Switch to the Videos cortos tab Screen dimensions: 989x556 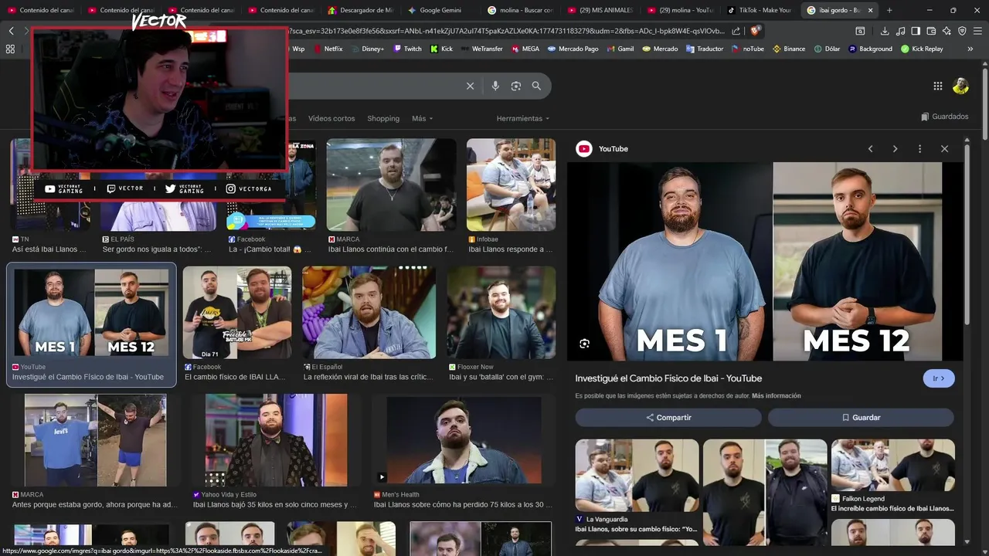tap(331, 118)
